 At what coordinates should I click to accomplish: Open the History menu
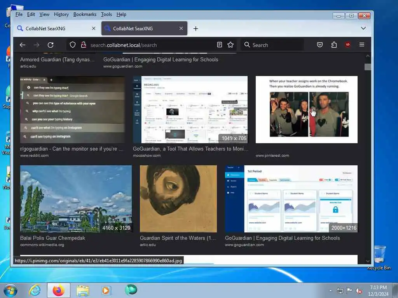[x=61, y=14]
